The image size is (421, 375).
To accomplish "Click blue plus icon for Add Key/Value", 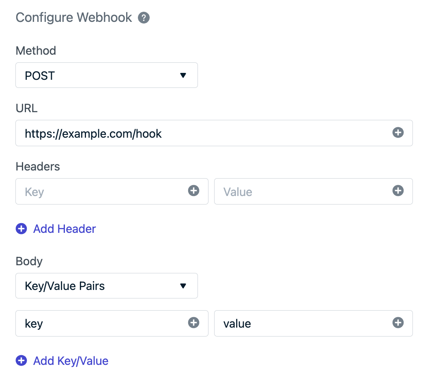I will click(x=21, y=360).
